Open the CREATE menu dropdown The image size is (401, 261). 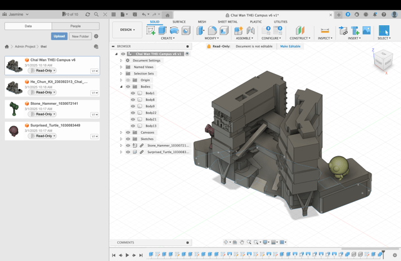pos(168,38)
